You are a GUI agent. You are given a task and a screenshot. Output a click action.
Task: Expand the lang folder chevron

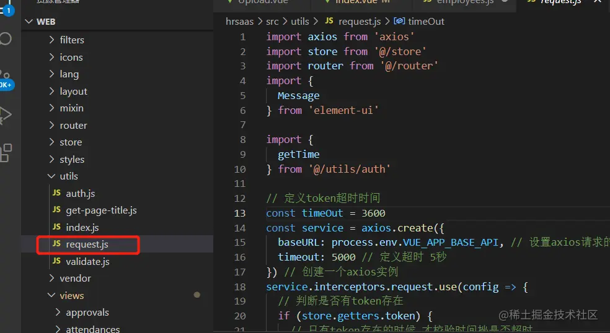[x=51, y=74]
